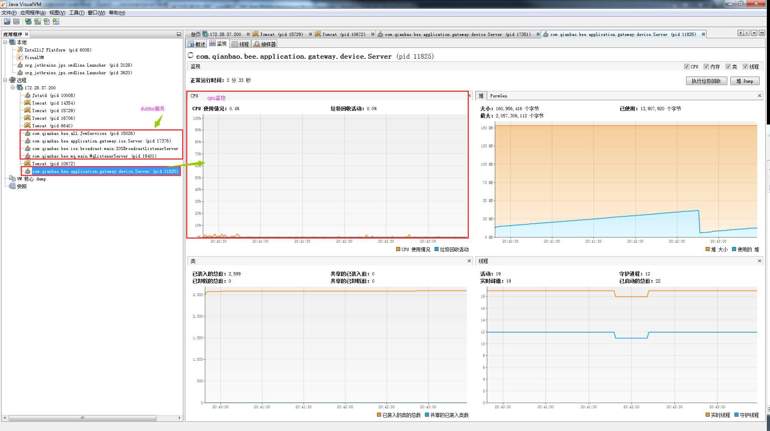770x431 pixels.
Task: Click the Tomcat (pid 16706) icon
Action: tap(28, 118)
